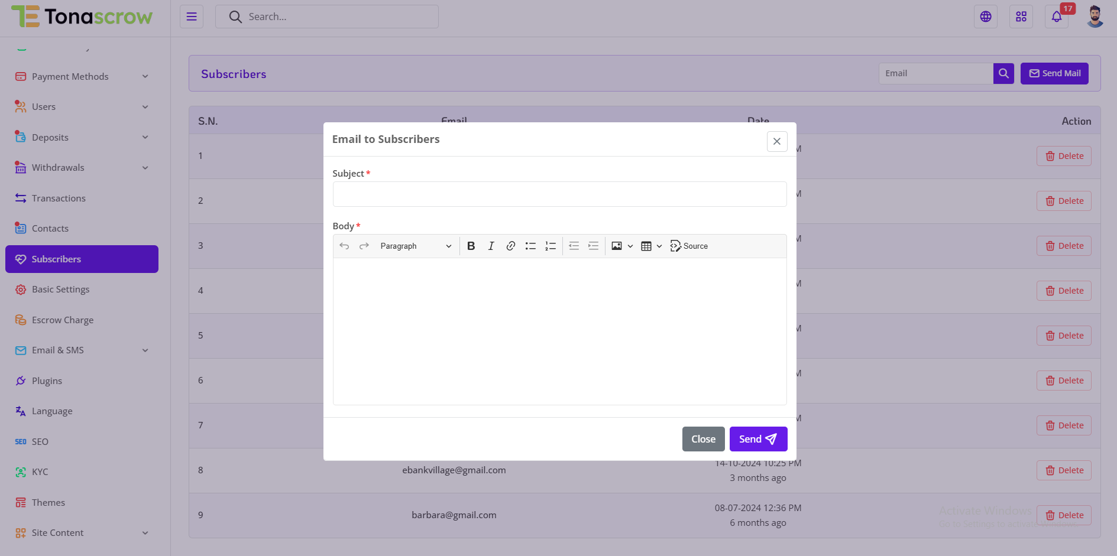Open the notifications bell
This screenshot has height=556, width=1117.
(1056, 17)
